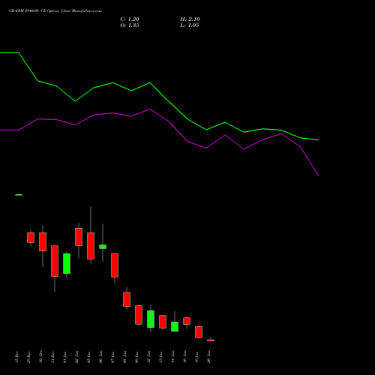Click the '12 Jan' date label

point(148,357)
